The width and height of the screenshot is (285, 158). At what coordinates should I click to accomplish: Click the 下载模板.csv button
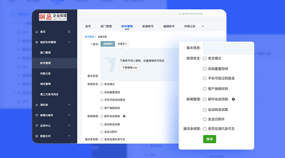(x=130, y=68)
